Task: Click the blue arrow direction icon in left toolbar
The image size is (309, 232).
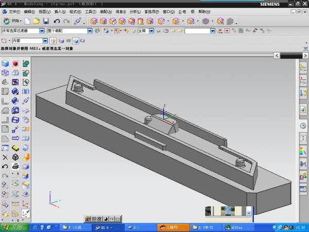Action: tap(15, 138)
